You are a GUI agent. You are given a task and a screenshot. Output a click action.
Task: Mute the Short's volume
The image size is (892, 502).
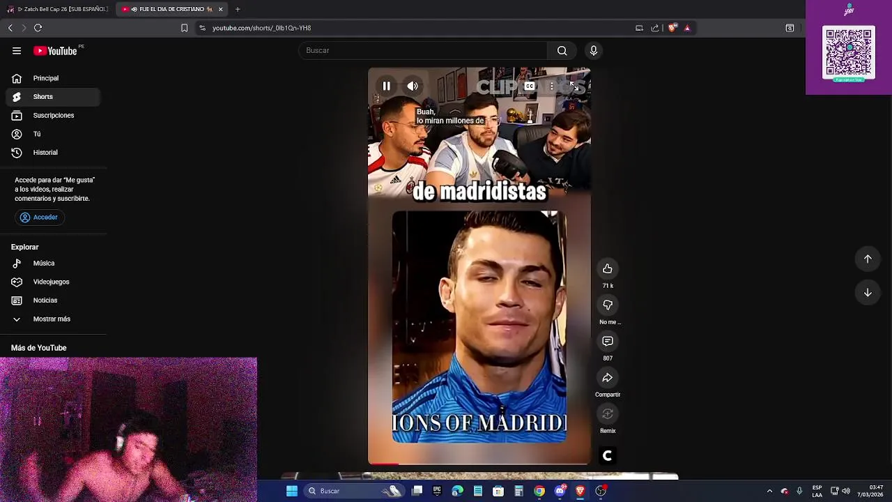click(413, 86)
